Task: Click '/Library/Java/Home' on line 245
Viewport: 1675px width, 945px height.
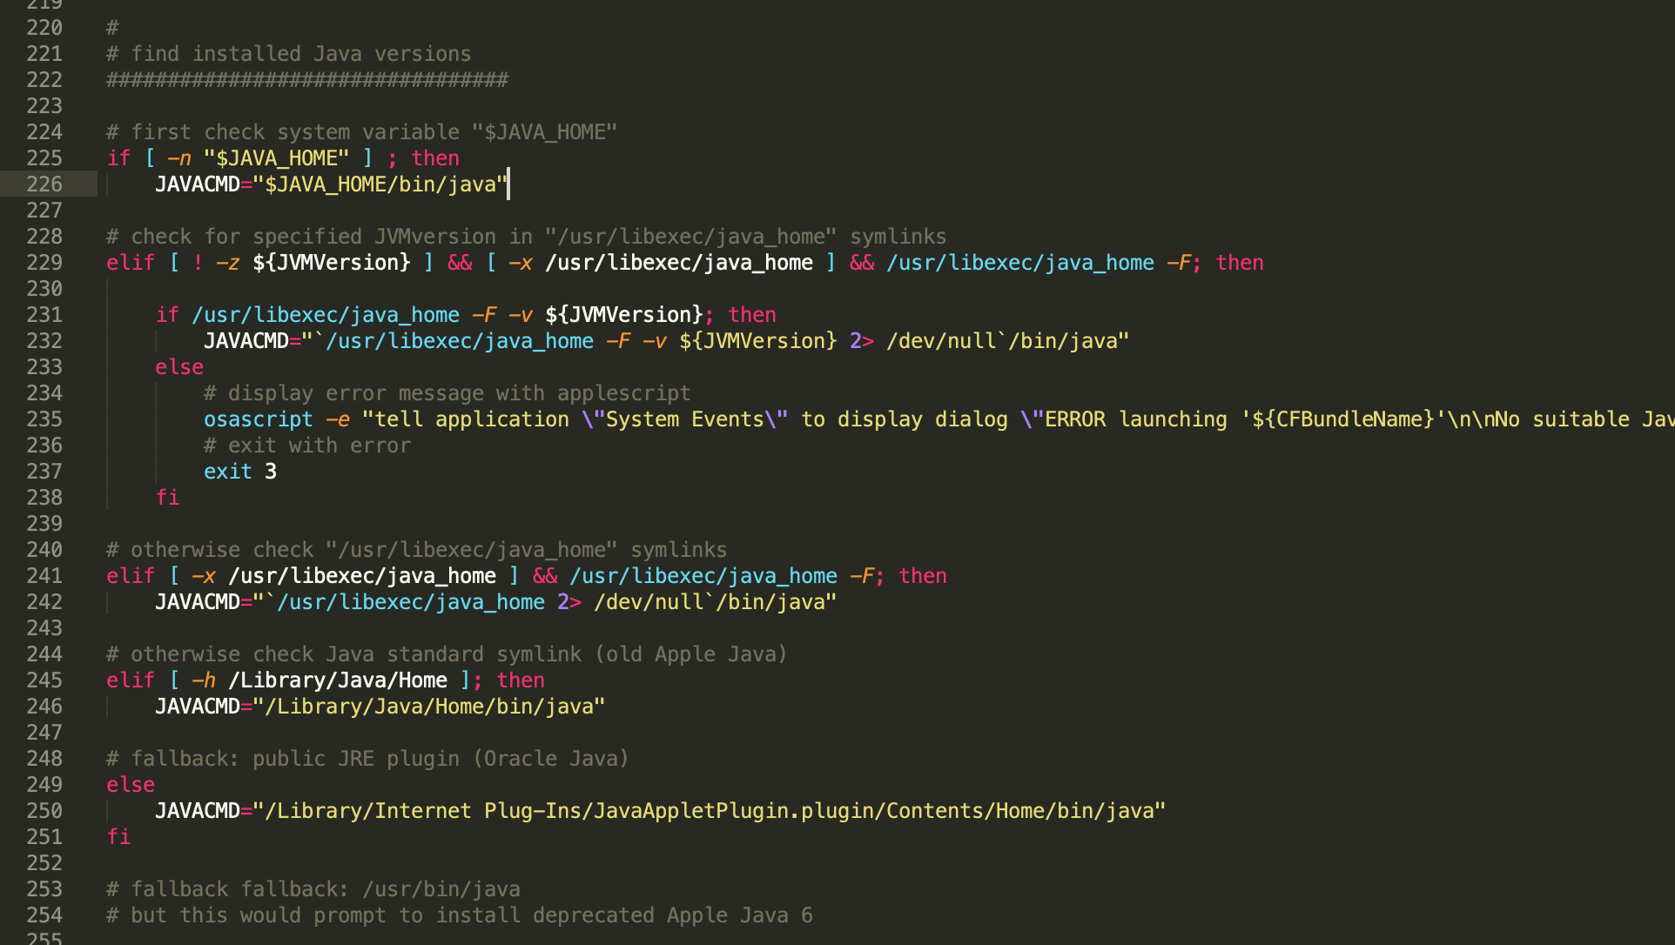Action: [338, 680]
